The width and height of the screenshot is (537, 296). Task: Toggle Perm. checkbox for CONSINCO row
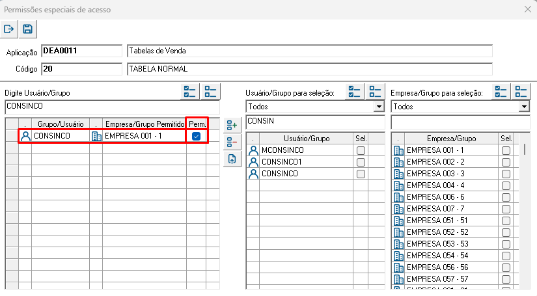[x=196, y=136]
